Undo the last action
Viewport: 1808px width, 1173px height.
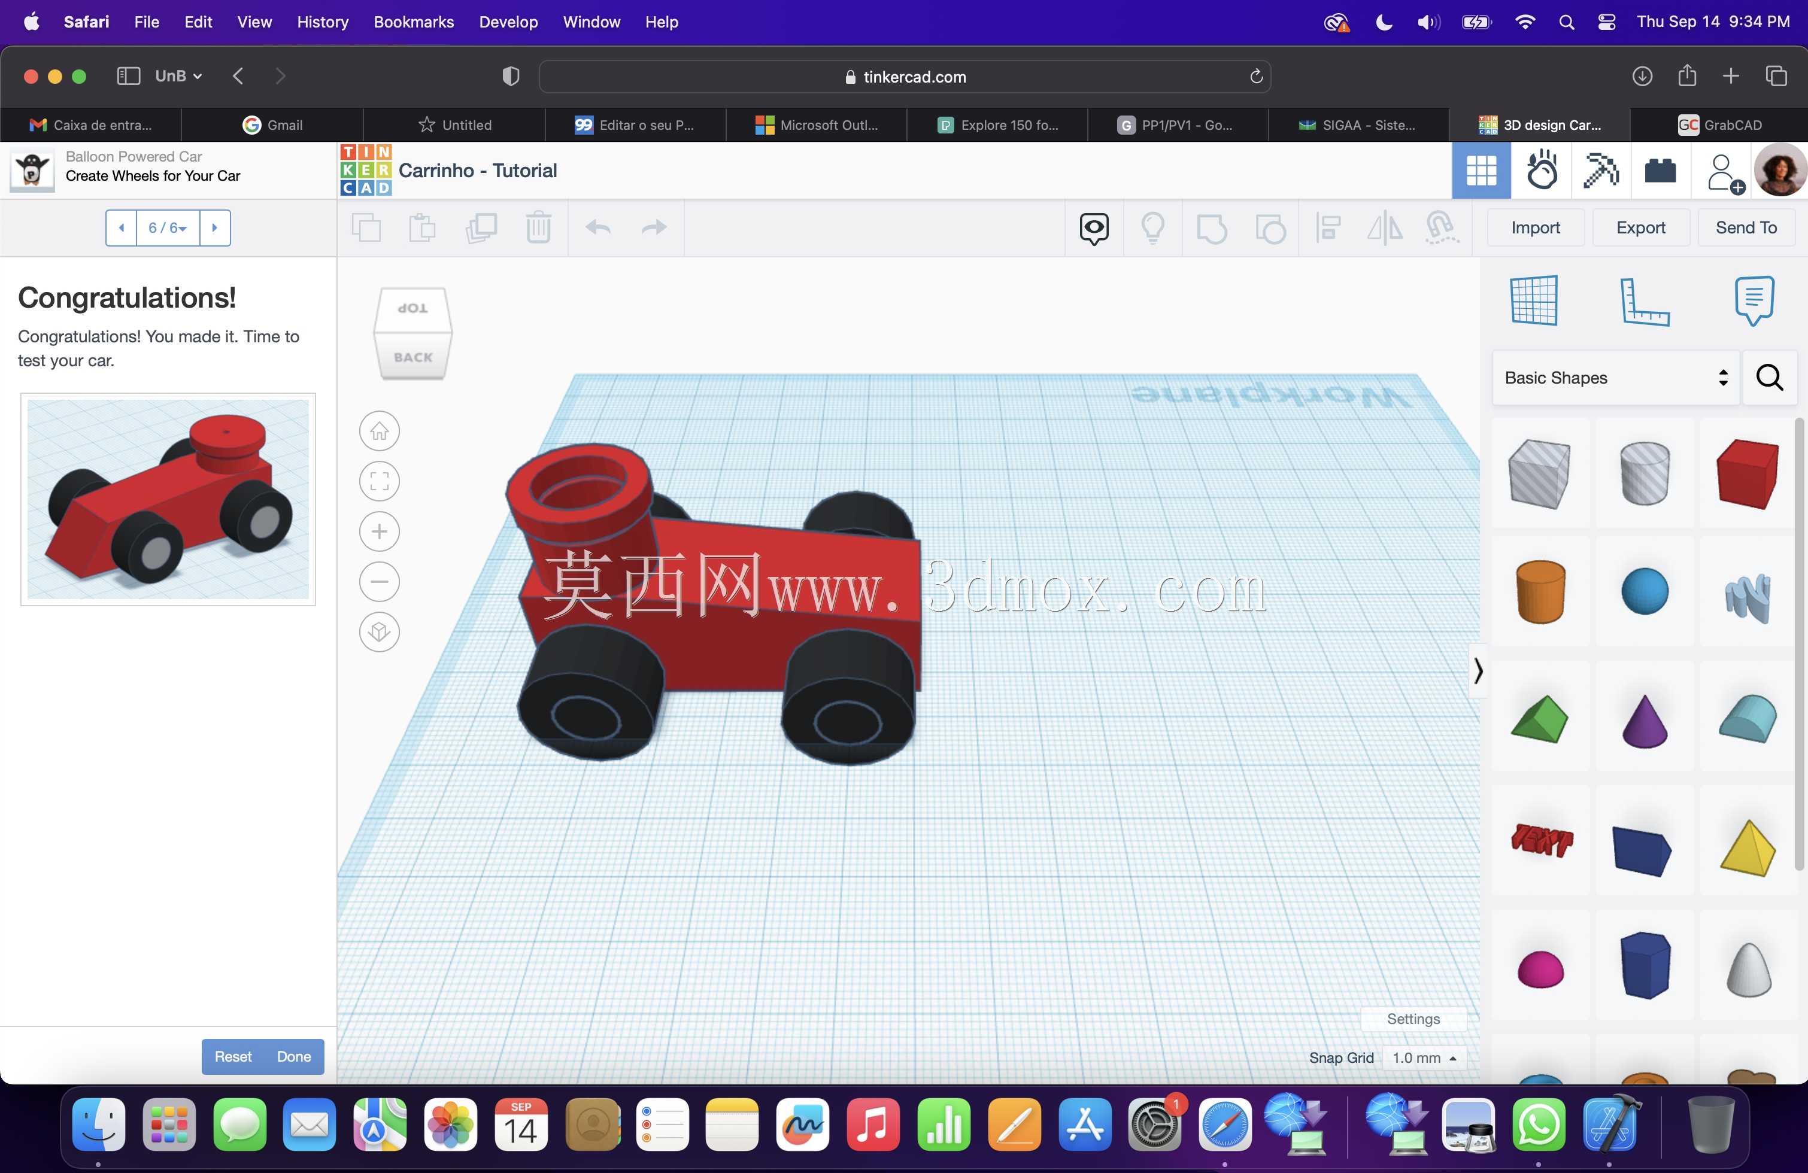[599, 228]
